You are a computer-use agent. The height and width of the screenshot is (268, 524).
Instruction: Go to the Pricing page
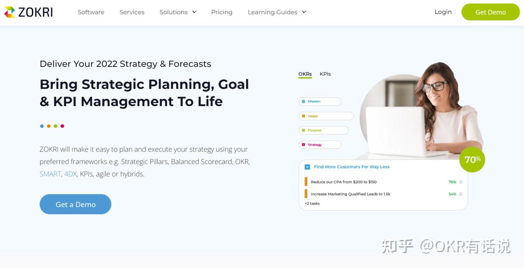click(x=222, y=12)
